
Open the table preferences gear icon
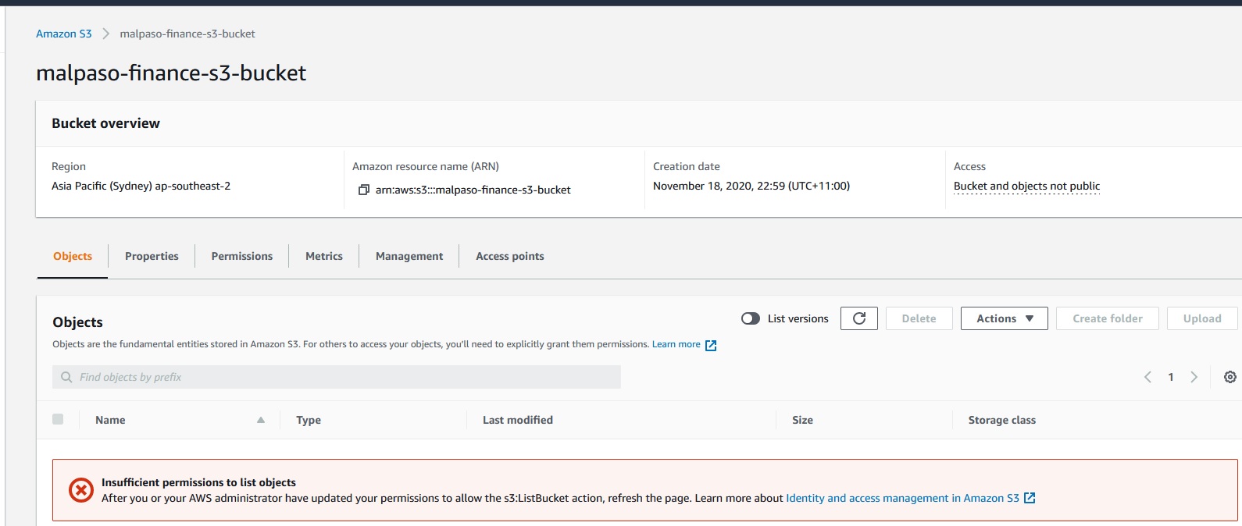(1230, 377)
